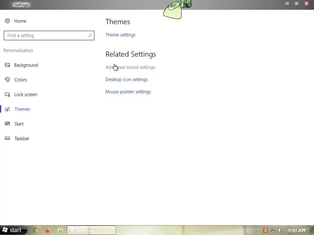Image resolution: width=314 pixels, height=235 pixels.
Task: Open the Start personalization page
Action: (x=19, y=124)
